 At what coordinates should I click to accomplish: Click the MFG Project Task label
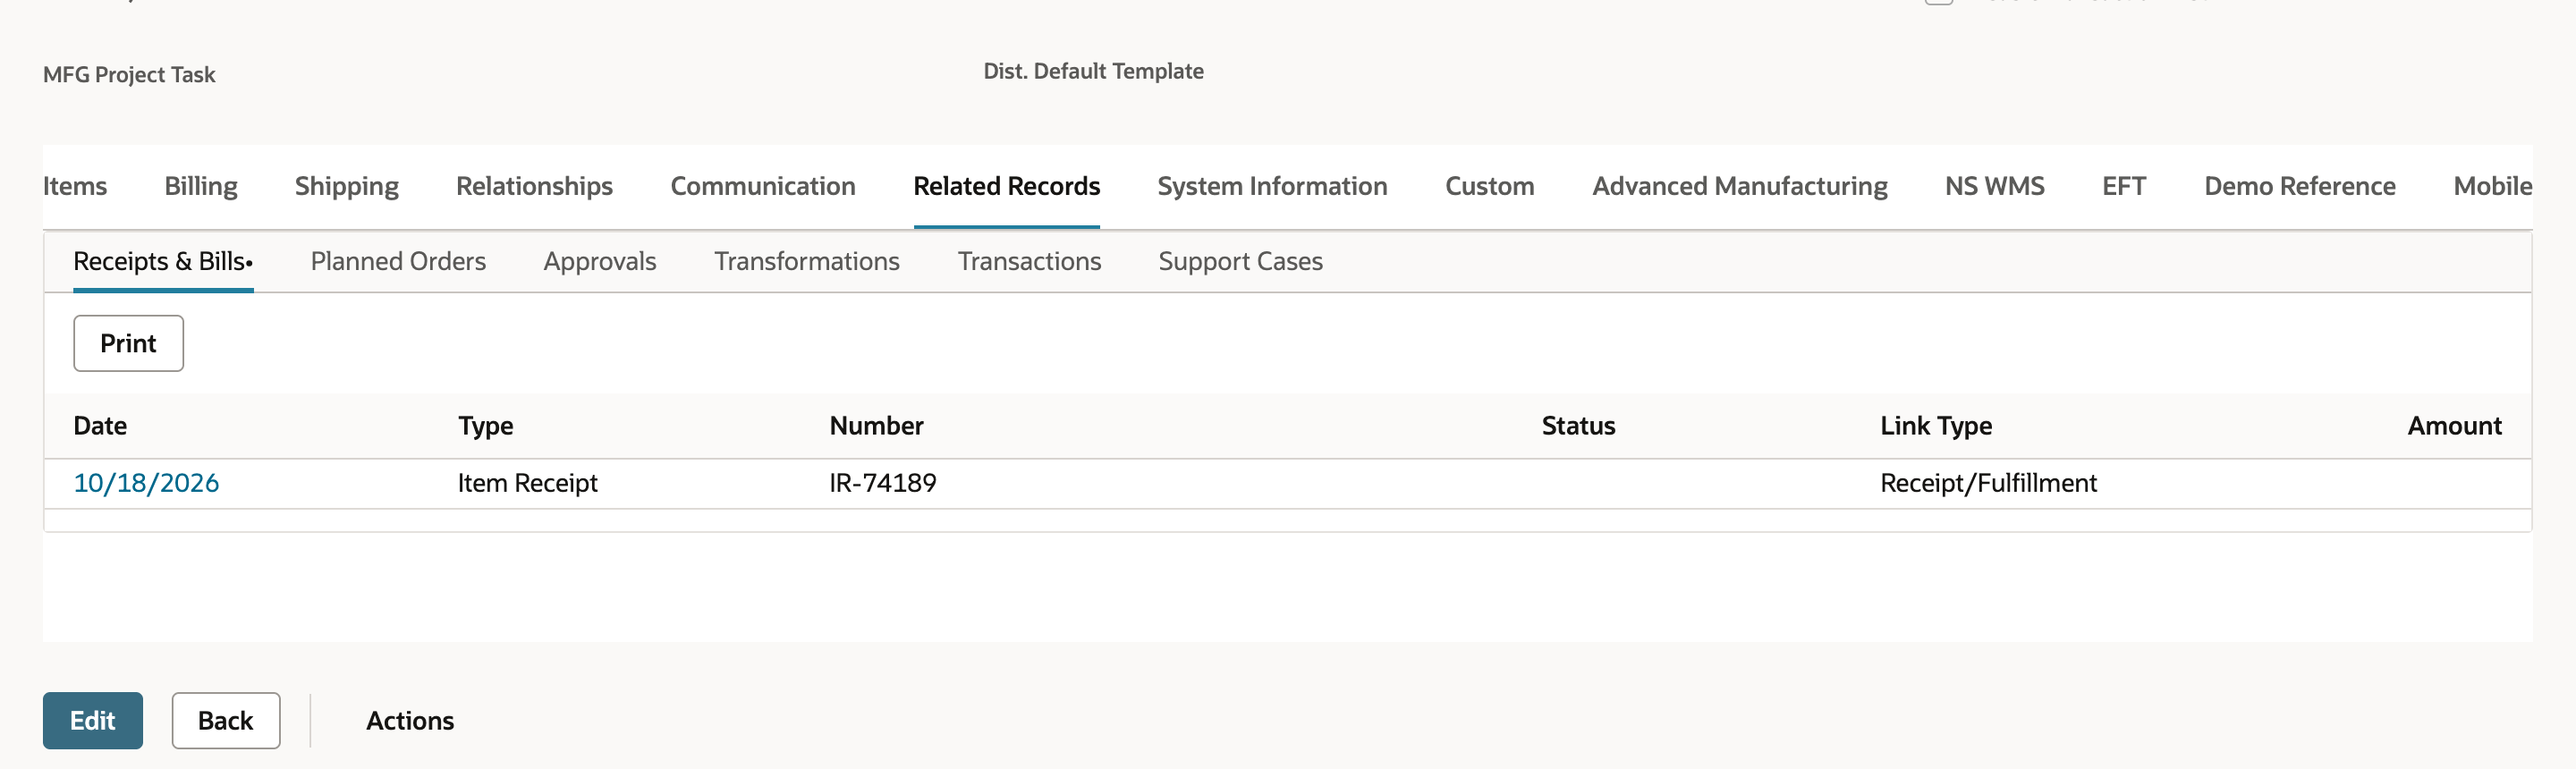[x=129, y=75]
